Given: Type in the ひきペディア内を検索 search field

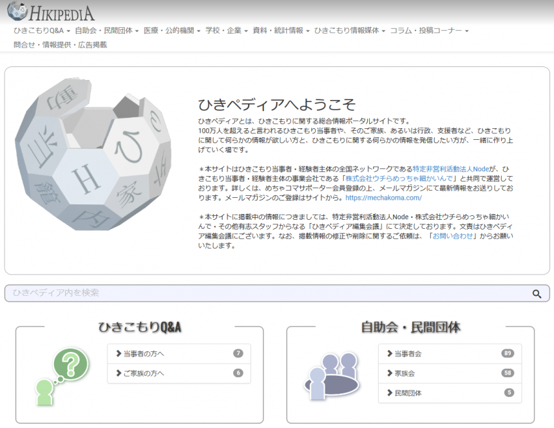Looking at the screenshot, I should [264, 293].
